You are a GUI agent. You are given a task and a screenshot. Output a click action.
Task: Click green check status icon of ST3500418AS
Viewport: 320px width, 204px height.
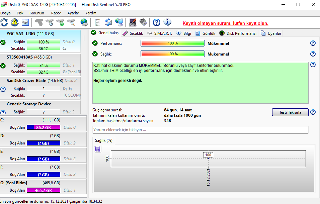coord(3,66)
